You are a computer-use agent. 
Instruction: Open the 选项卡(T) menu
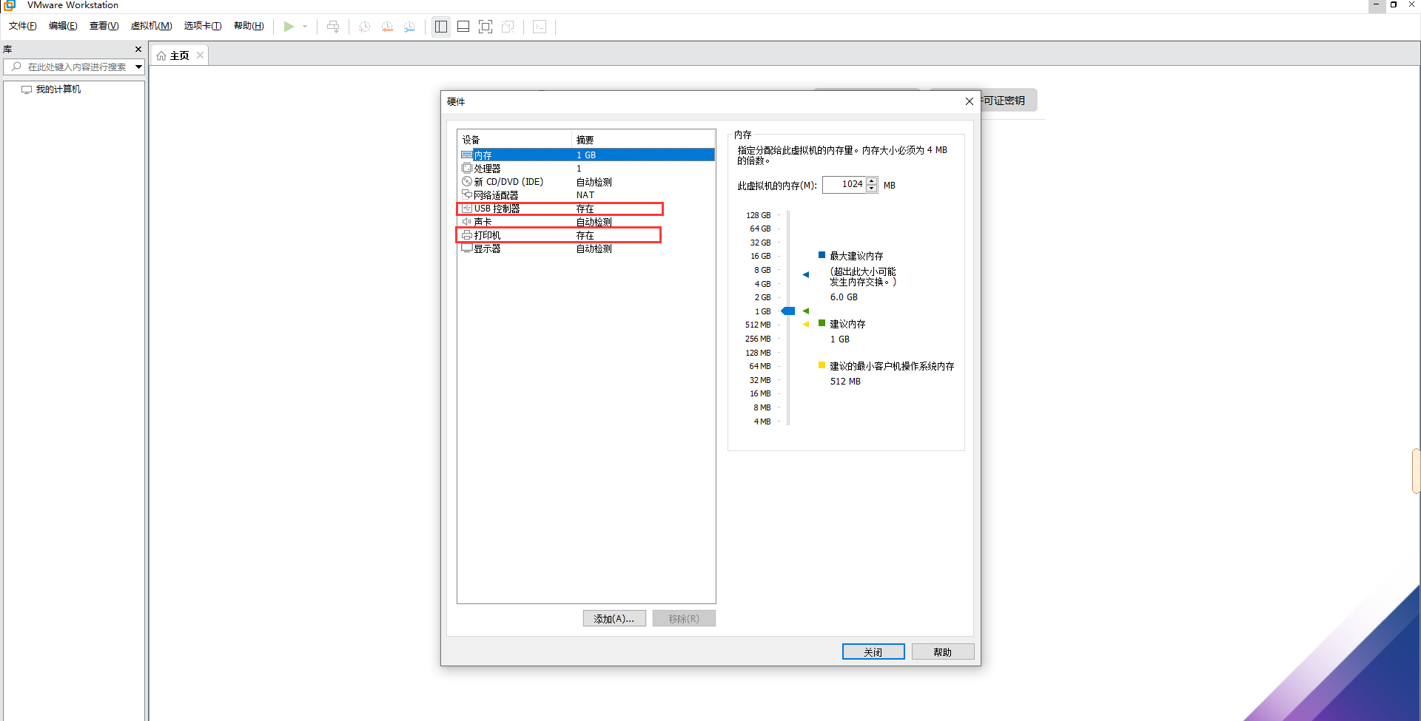[x=203, y=26]
